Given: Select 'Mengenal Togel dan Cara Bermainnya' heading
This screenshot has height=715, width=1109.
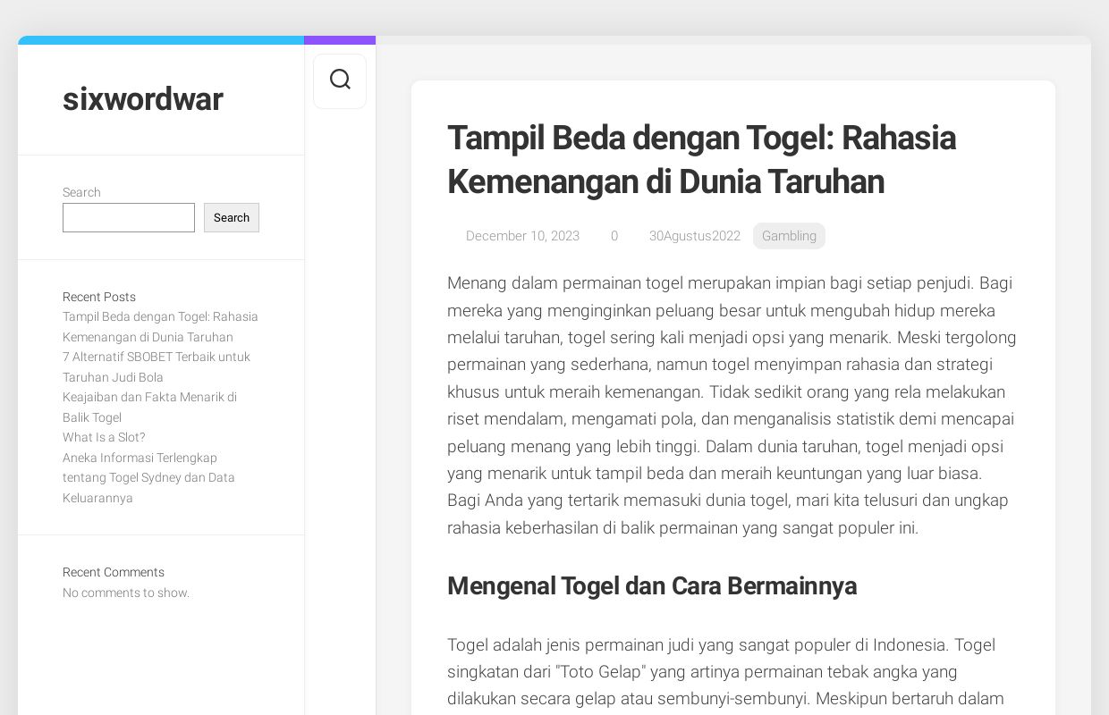Looking at the screenshot, I should click(652, 586).
